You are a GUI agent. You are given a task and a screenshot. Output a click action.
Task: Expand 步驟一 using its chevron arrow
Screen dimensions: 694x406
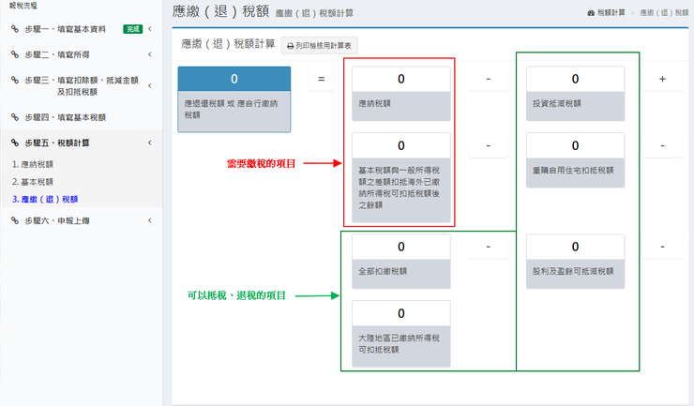point(150,29)
